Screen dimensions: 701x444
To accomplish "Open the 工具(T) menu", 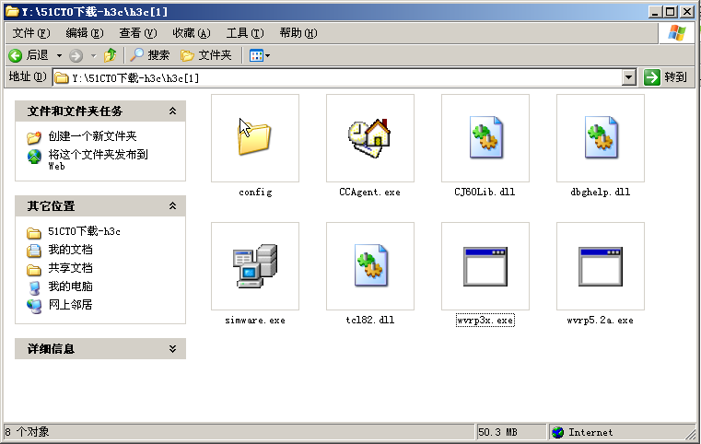I will click(245, 32).
